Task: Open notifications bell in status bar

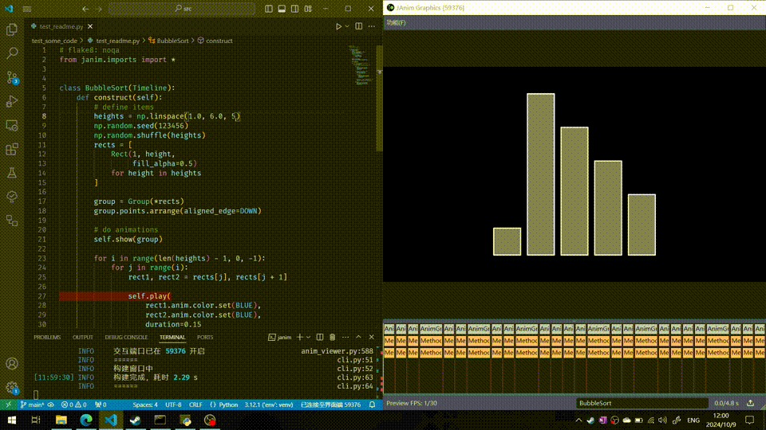Action: pos(373,405)
